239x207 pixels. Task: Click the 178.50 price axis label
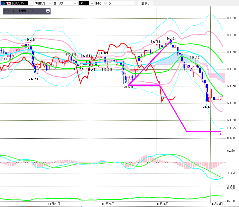(231, 120)
